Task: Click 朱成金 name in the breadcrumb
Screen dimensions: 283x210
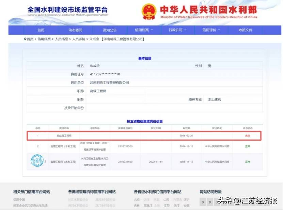Action: click(x=94, y=39)
